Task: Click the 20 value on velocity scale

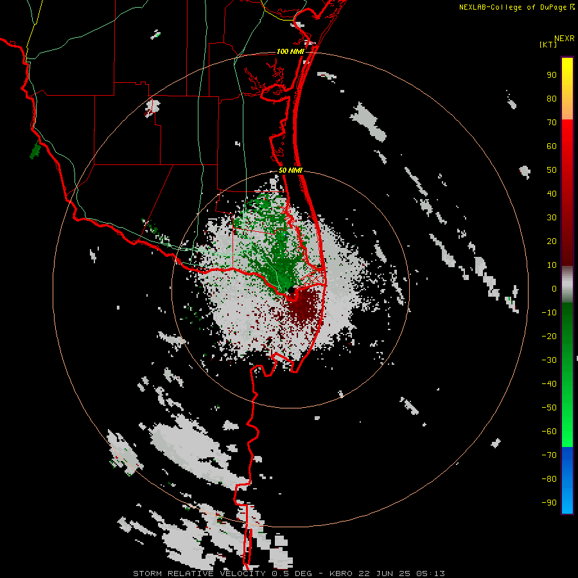Action: [552, 241]
